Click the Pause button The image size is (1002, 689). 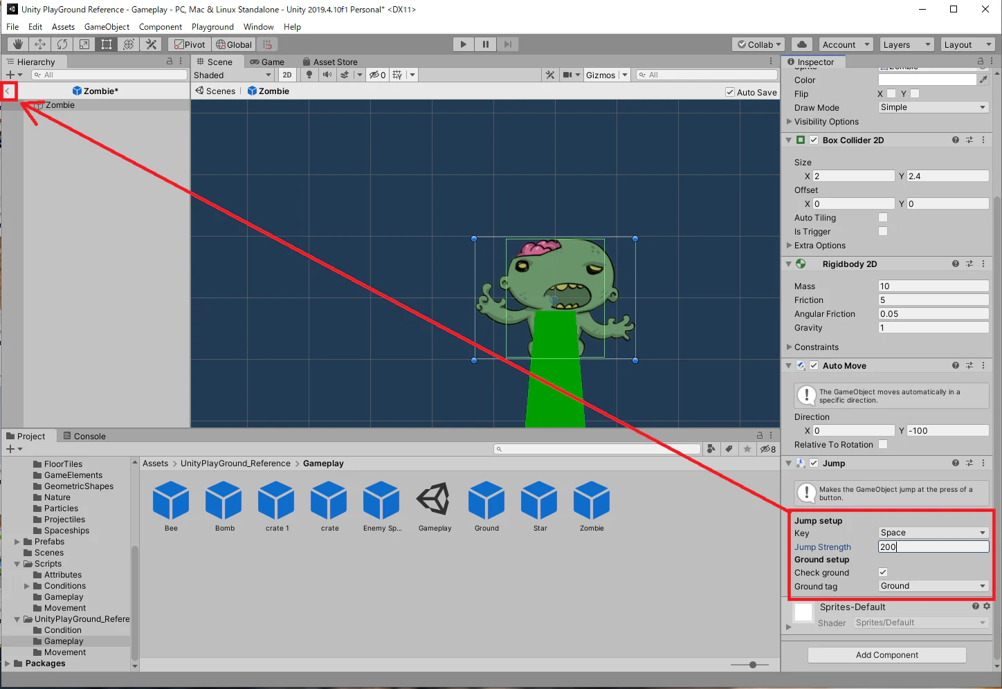pyautogui.click(x=486, y=44)
